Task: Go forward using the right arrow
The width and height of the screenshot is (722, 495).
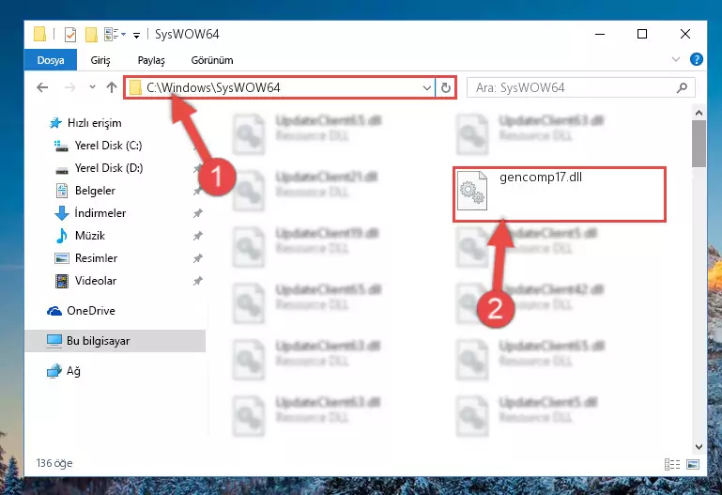Action: tap(70, 87)
